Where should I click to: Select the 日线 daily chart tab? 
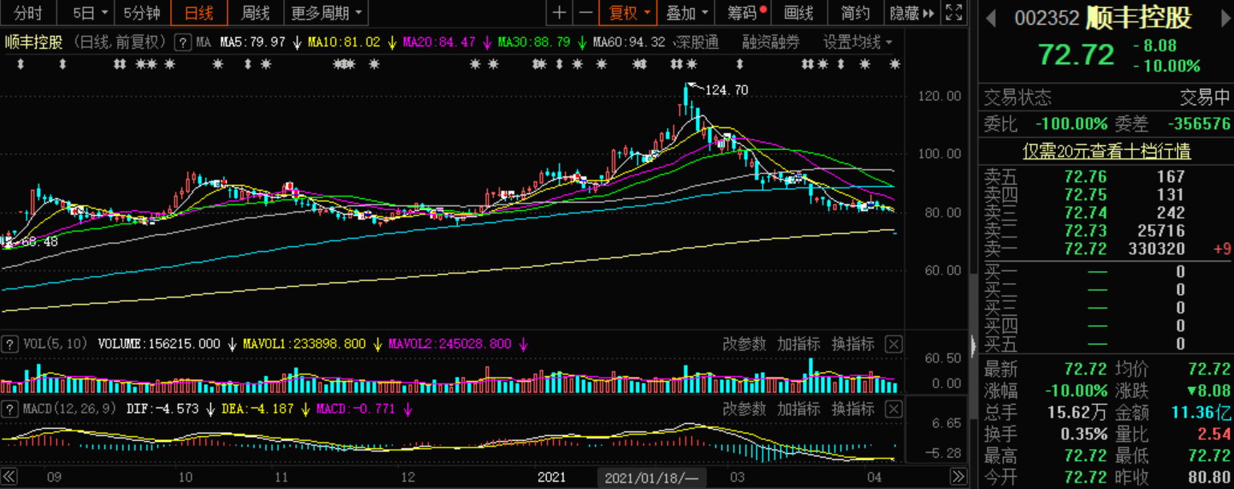tap(199, 13)
